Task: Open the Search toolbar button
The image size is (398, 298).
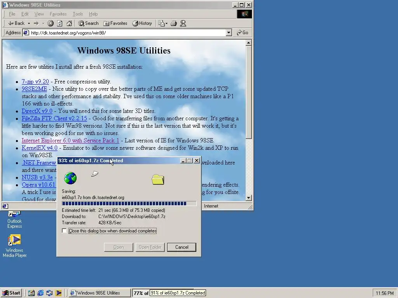Action: (x=88, y=23)
